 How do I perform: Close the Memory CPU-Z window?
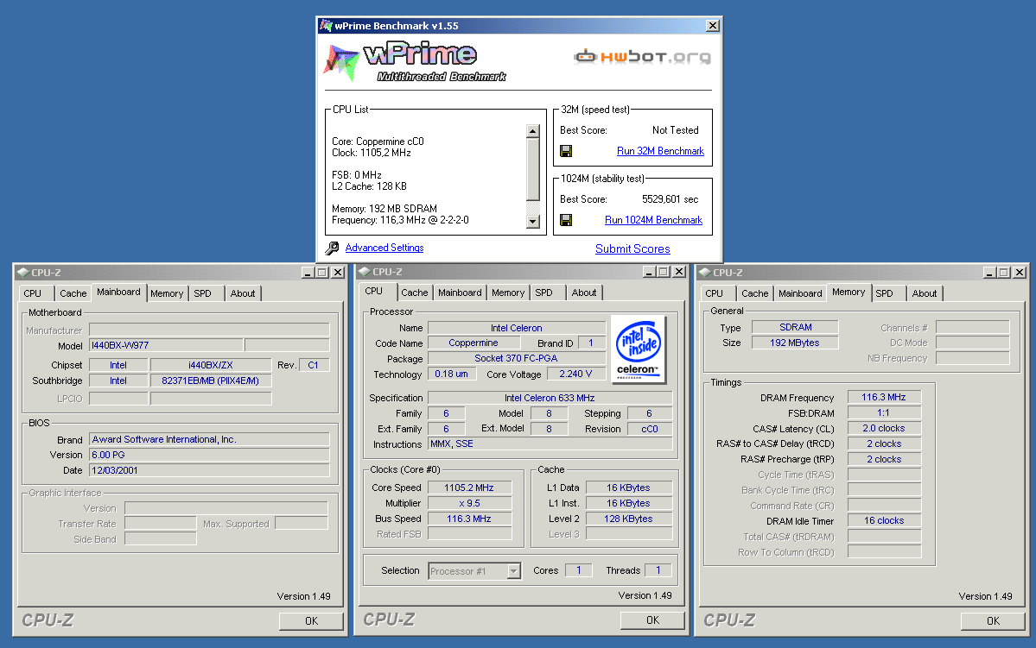tap(1020, 273)
